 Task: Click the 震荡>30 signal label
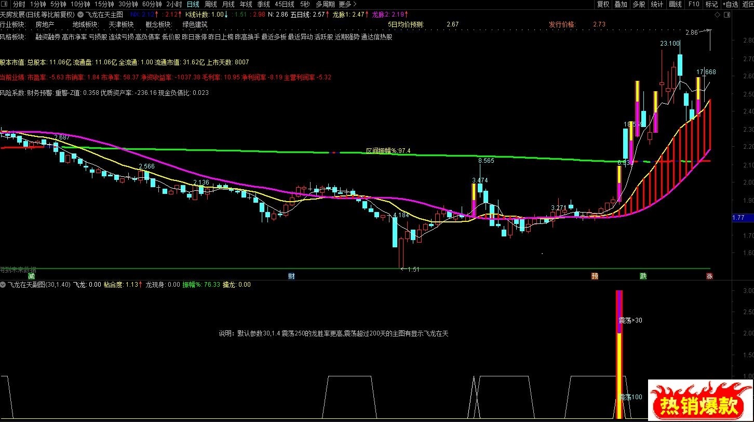click(630, 320)
